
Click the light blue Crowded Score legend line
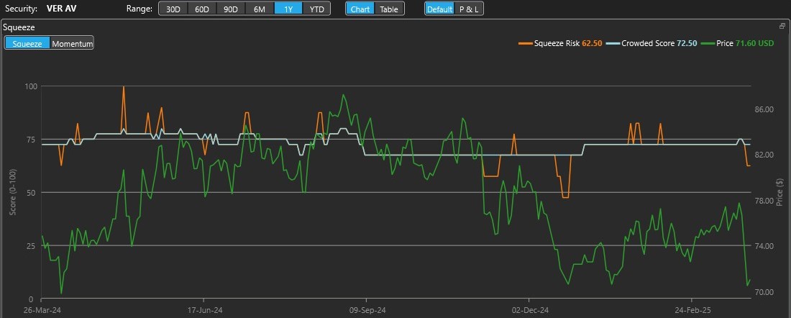coord(613,43)
